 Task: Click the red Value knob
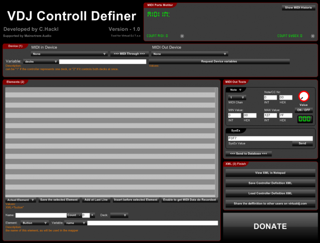pos(304,96)
